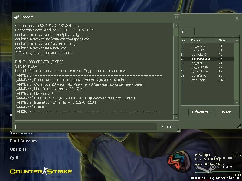
Task: Click the "couldn't exec /sound/weapons/weapons.cfg" line
Action: coord(52,39)
